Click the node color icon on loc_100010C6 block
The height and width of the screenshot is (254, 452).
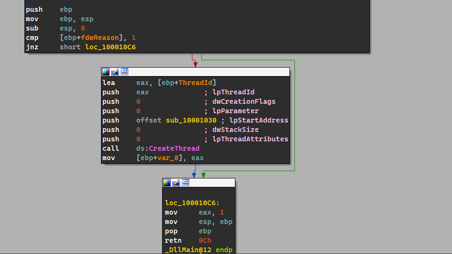tap(167, 183)
